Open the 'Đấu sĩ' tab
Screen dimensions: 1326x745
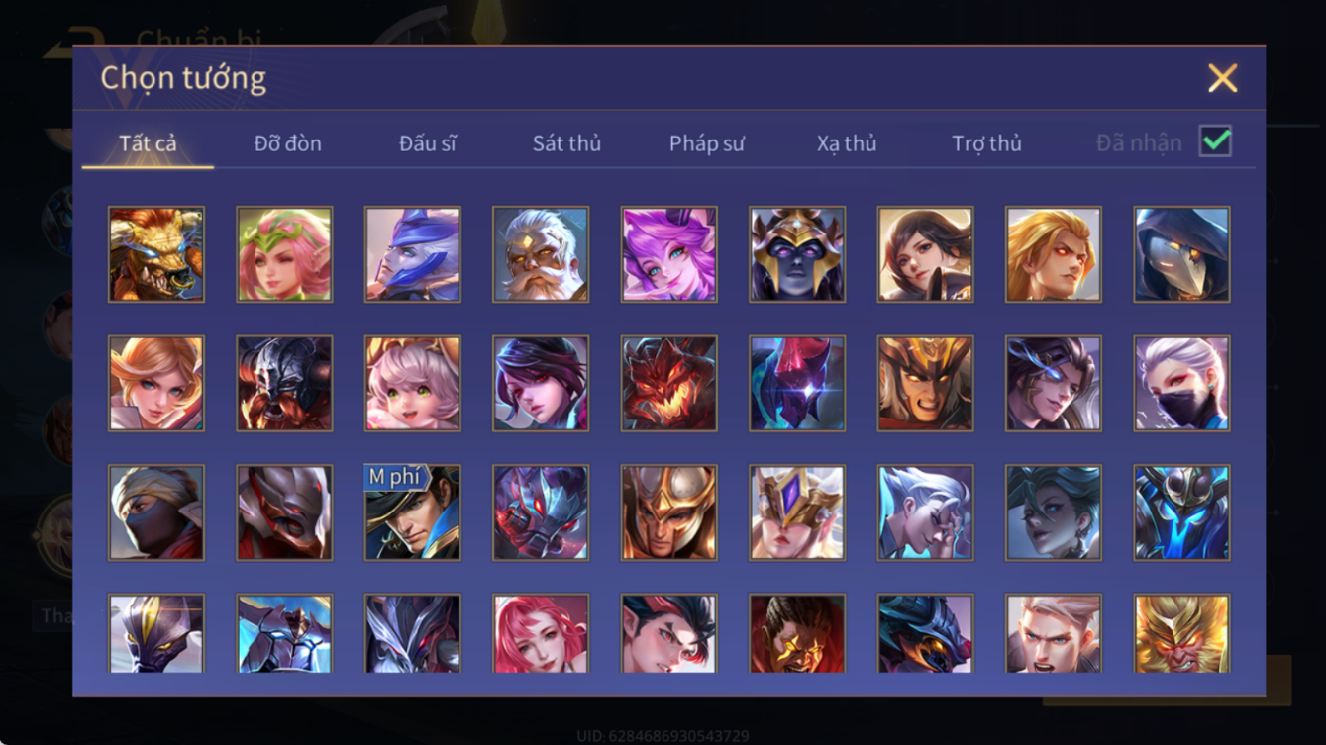(x=428, y=143)
